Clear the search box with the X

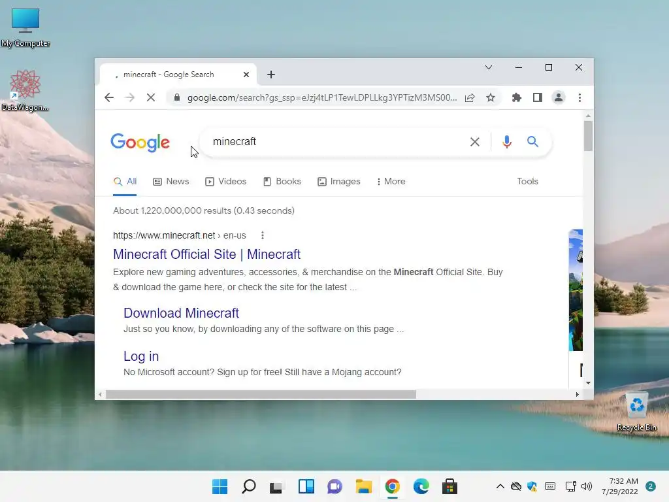coord(475,142)
